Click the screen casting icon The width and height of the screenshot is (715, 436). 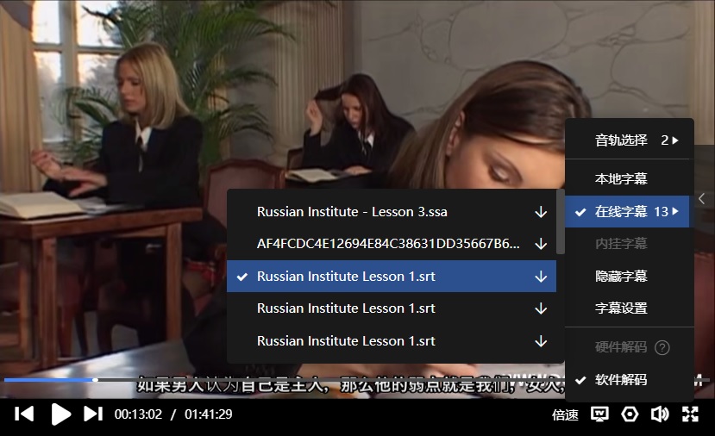coord(599,414)
